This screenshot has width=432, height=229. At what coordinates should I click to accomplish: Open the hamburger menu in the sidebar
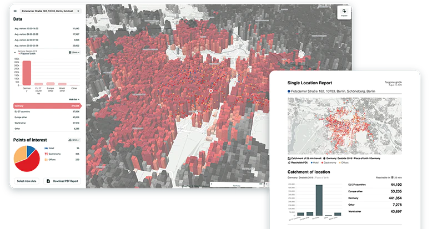(x=15, y=11)
